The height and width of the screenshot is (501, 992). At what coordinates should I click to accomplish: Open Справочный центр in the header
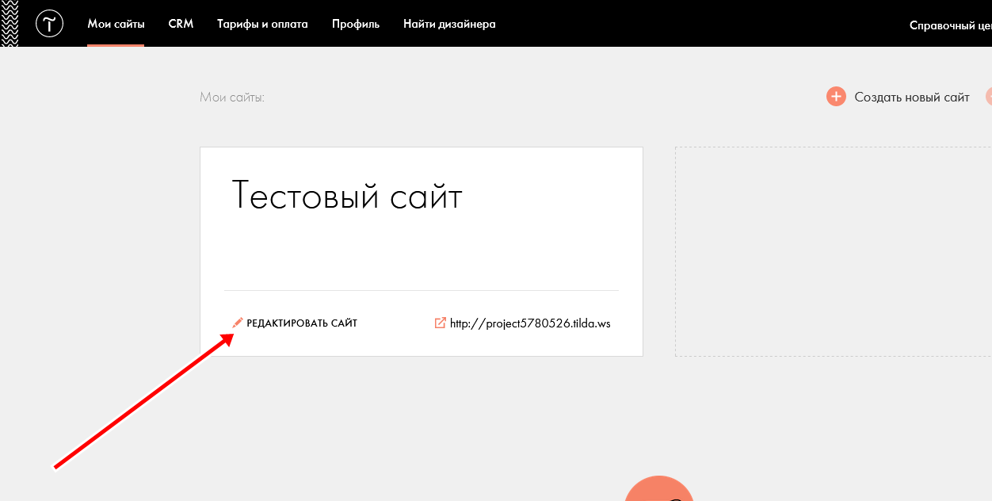click(950, 25)
